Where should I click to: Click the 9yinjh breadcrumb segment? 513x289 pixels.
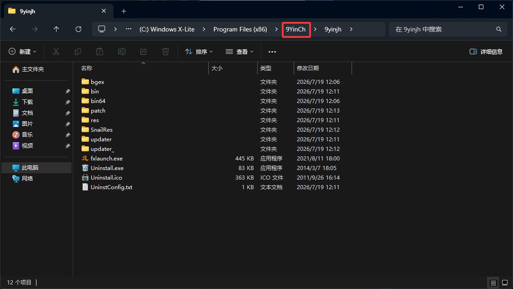pyautogui.click(x=333, y=29)
